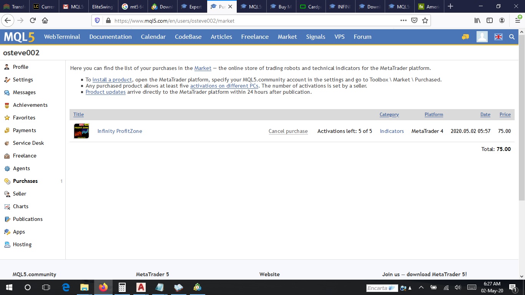Click the Infinity ProfitZone product thumbnail

81,131
